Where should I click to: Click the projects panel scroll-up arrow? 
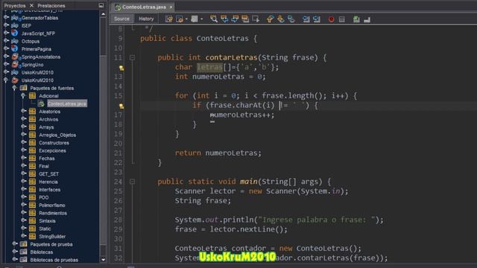103,14
